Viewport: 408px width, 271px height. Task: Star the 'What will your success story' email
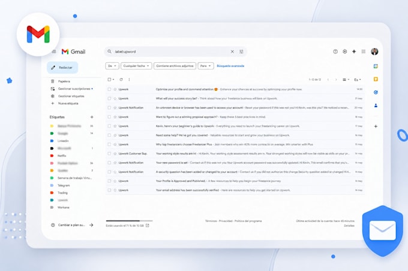tap(115, 99)
